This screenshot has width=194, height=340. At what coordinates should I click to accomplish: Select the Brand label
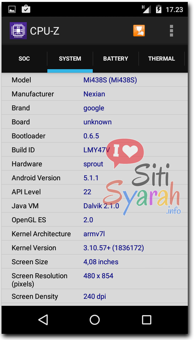[x=21, y=108]
